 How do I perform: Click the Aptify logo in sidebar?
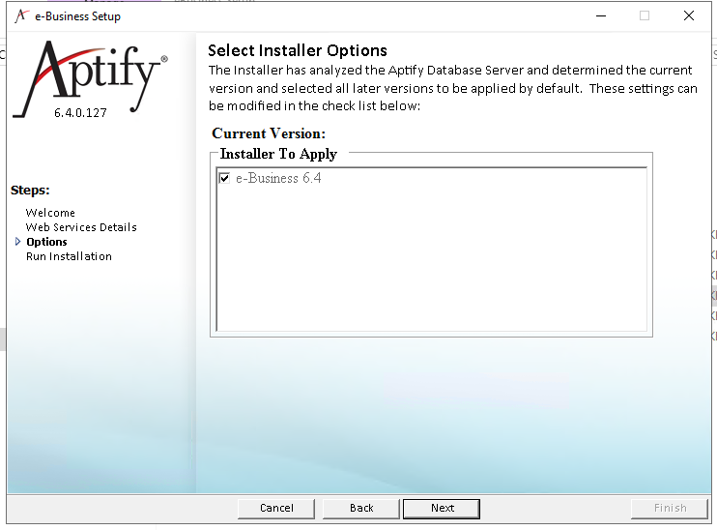click(90, 78)
